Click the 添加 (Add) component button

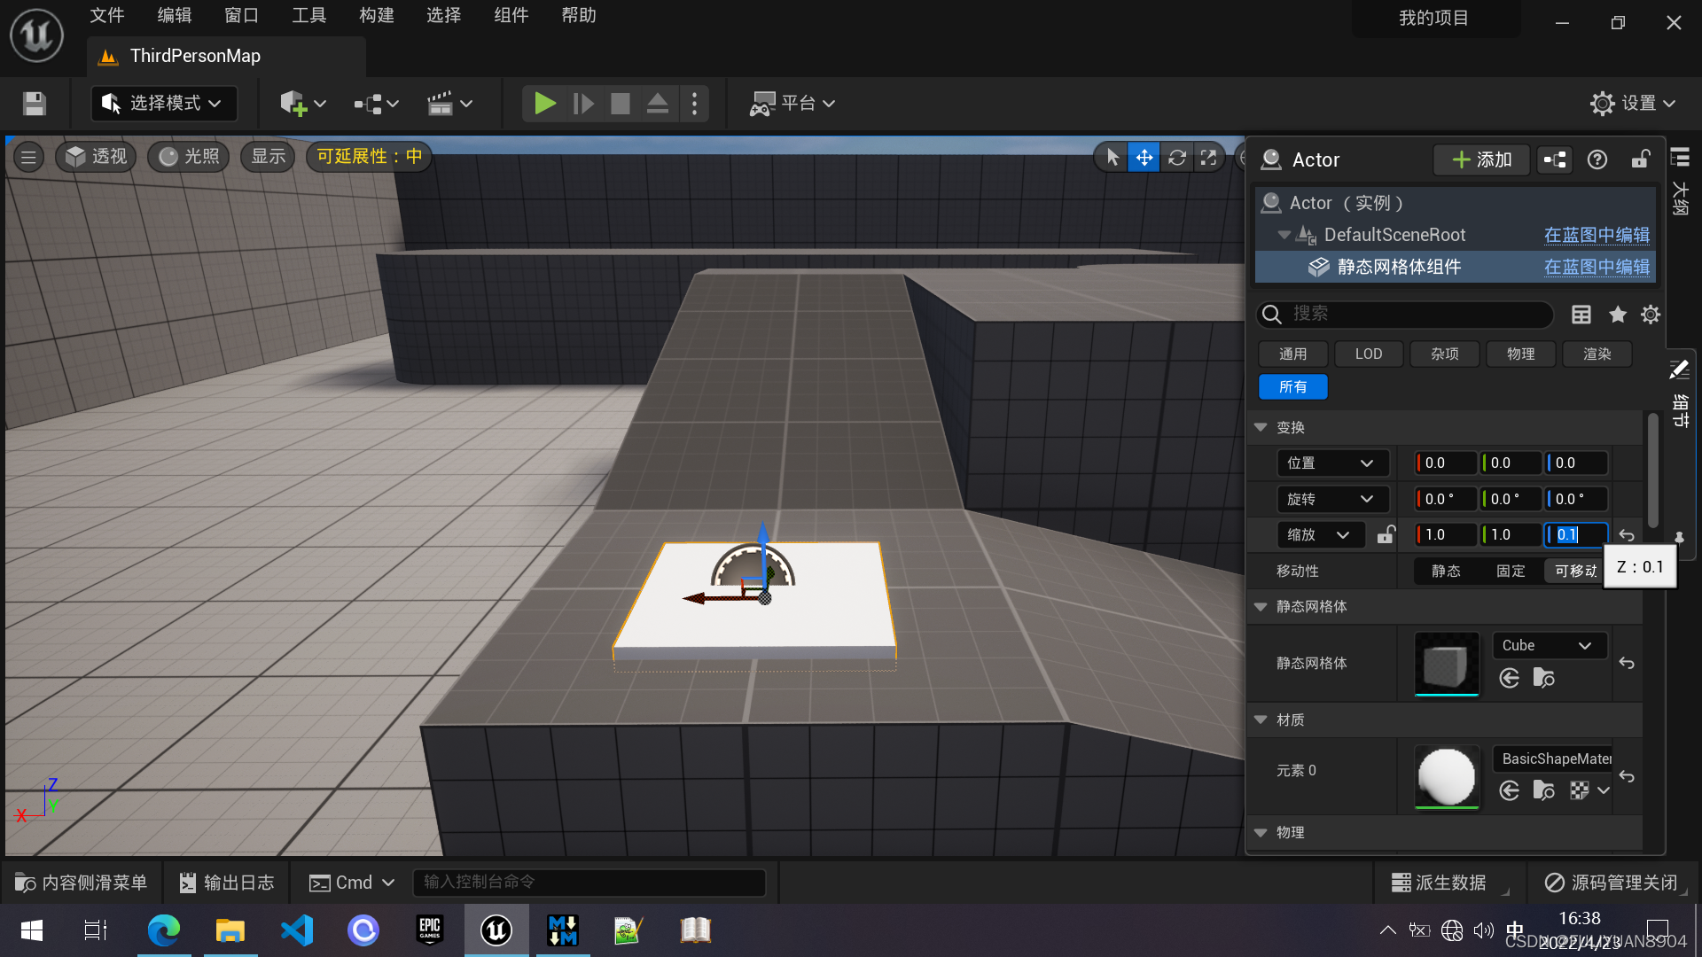pos(1481,159)
